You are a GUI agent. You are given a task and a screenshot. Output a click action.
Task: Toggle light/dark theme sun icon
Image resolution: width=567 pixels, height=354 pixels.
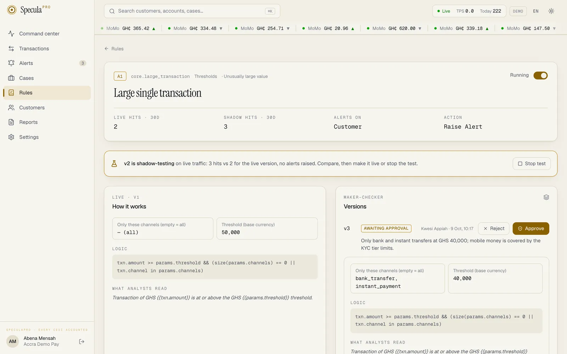551,11
